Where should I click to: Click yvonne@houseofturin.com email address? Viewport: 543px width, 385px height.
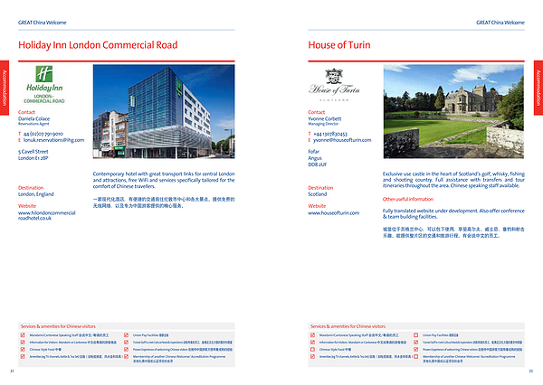point(342,140)
